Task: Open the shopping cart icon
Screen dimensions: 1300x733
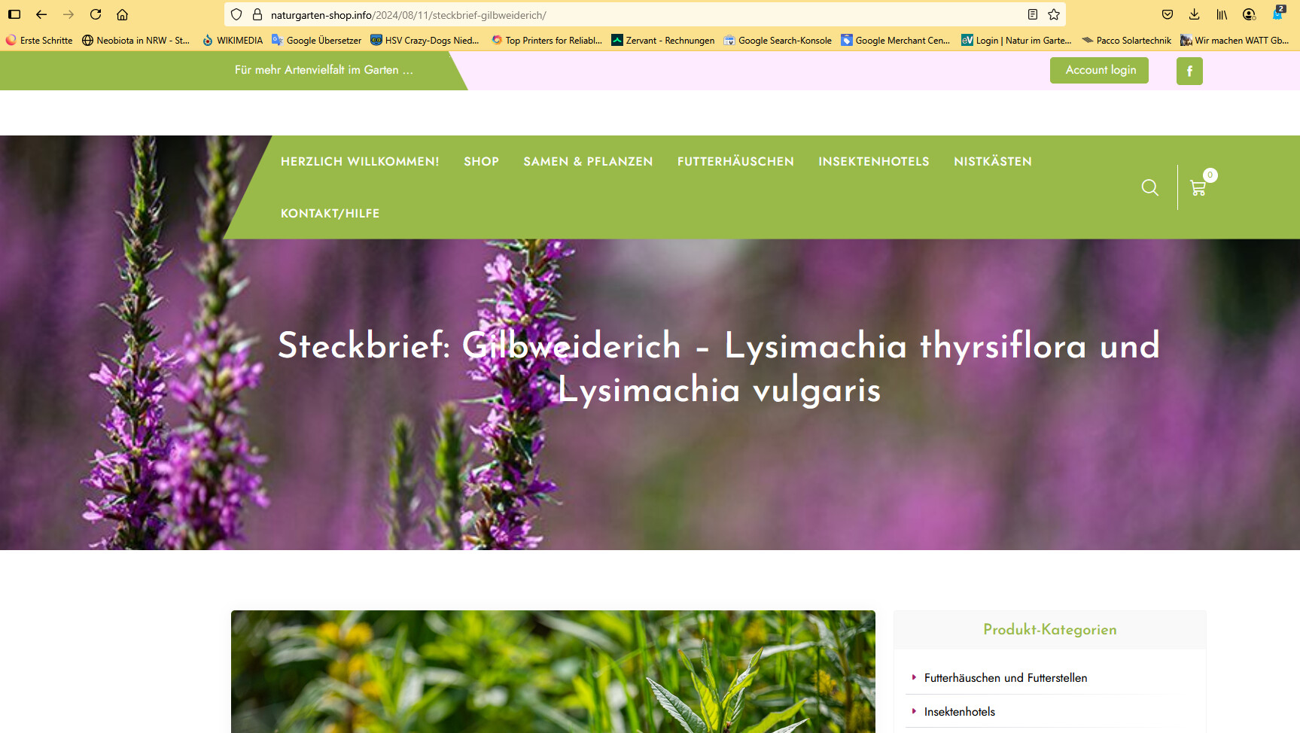Action: click(x=1198, y=187)
